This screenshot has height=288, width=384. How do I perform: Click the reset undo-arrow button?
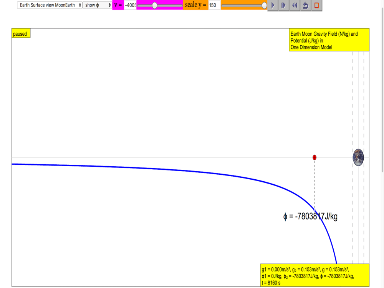tap(305, 5)
